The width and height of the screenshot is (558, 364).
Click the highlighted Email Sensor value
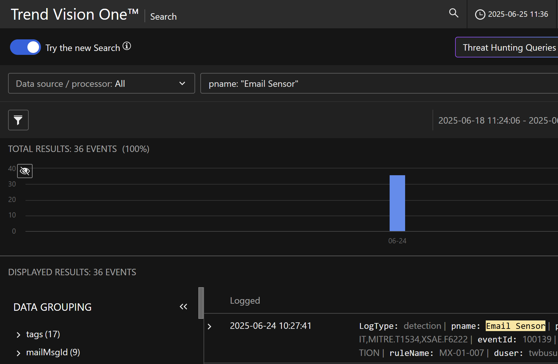pyautogui.click(x=515, y=326)
